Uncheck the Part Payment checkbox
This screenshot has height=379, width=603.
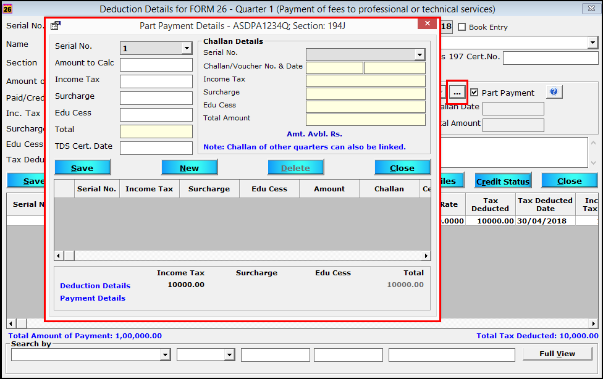(474, 93)
